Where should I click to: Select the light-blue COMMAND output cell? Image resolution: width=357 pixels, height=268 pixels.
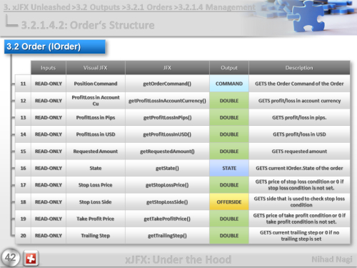pyautogui.click(x=229, y=84)
